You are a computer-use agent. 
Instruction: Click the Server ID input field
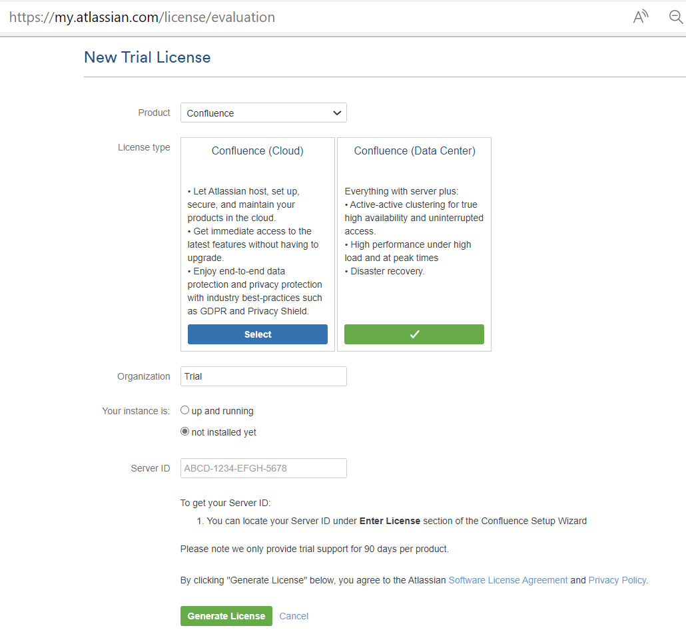(263, 468)
